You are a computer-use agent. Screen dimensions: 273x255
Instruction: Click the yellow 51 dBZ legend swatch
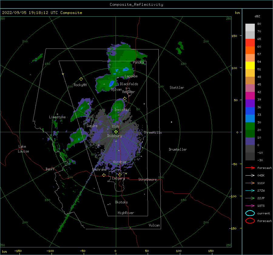[x=250, y=65]
